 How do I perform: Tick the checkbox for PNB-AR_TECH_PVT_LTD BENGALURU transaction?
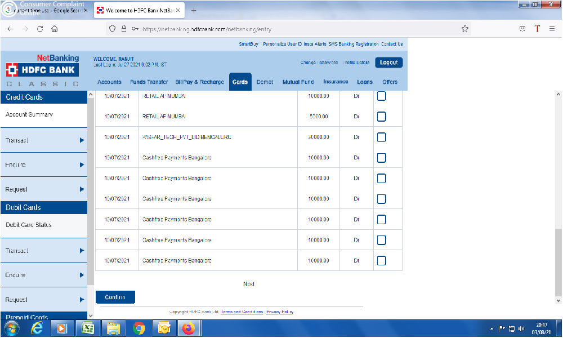click(x=381, y=137)
